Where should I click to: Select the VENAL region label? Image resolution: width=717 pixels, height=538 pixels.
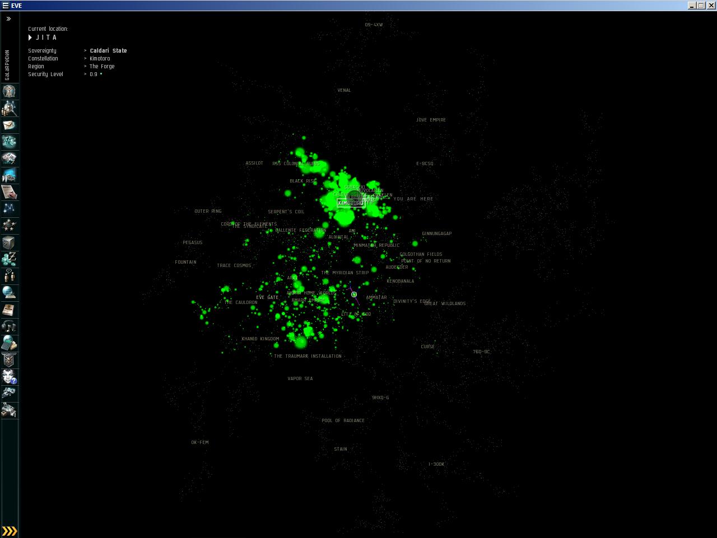344,90
